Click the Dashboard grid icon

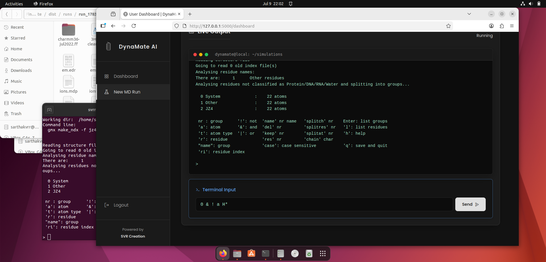click(x=107, y=76)
